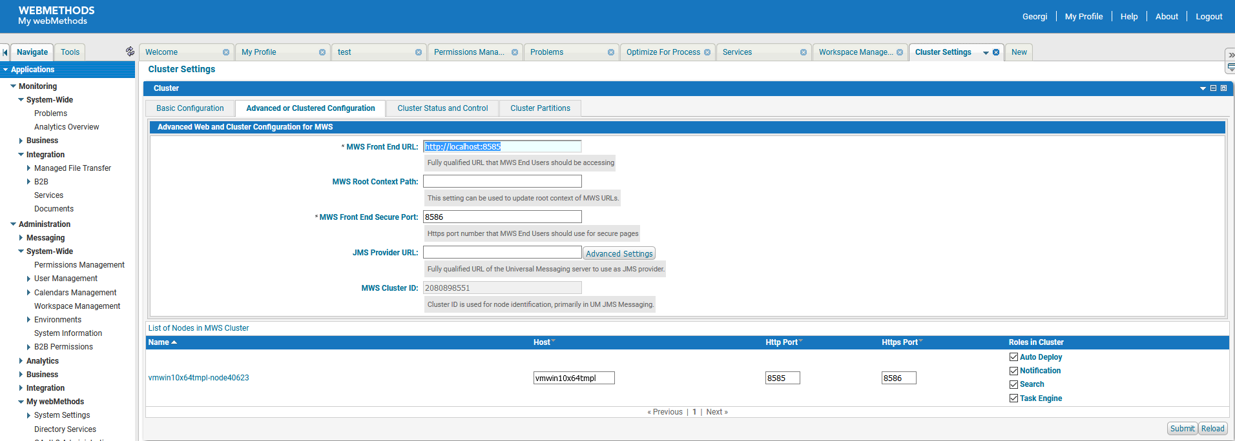The width and height of the screenshot is (1235, 441).
Task: Collapse the Administration tree node
Action: tap(13, 224)
